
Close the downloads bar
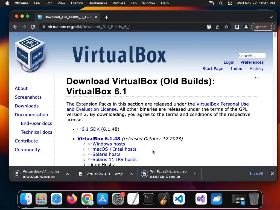[x=272, y=174]
